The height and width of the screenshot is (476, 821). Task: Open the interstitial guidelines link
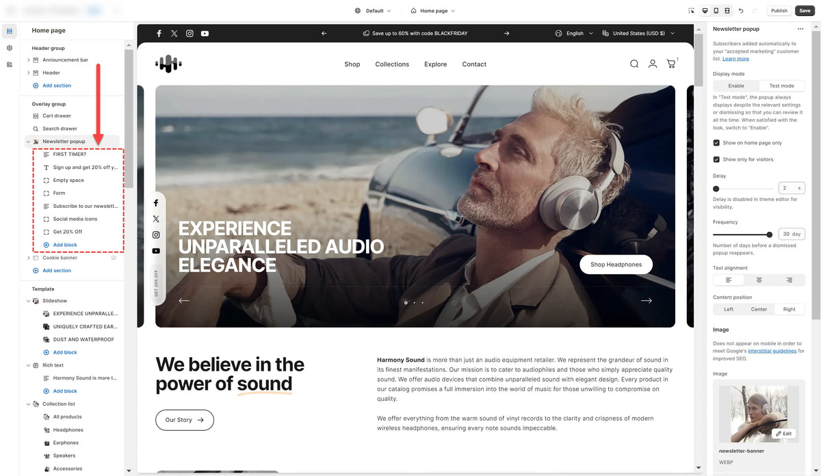tap(772, 351)
